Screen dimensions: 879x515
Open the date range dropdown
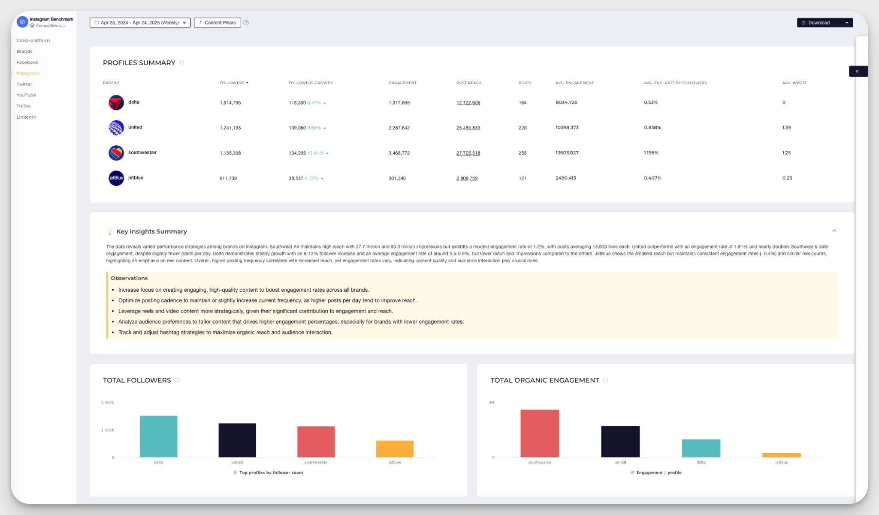tap(140, 23)
